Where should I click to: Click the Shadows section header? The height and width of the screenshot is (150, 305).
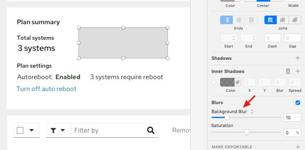(x=221, y=58)
